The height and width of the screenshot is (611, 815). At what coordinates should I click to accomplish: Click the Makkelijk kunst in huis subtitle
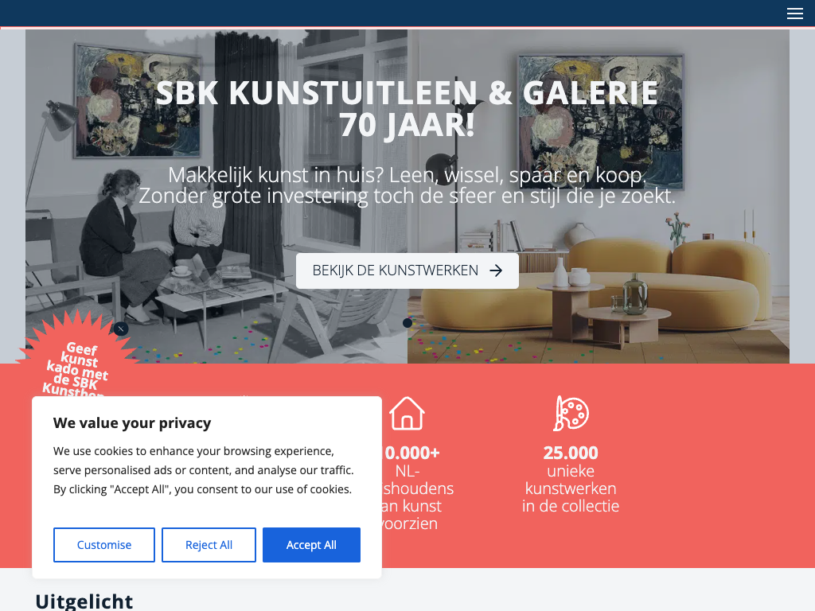pos(407,185)
